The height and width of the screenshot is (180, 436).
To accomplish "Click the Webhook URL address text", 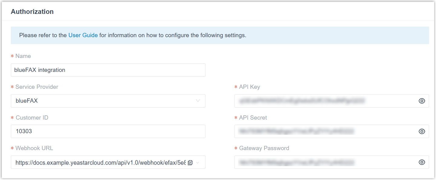I will tap(100, 162).
